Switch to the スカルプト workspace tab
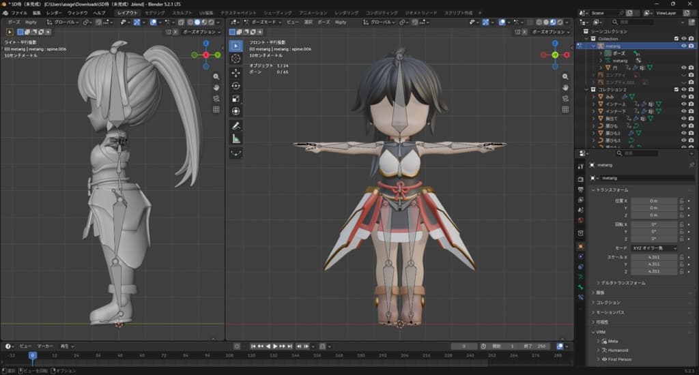This screenshot has width=699, height=375. point(182,13)
